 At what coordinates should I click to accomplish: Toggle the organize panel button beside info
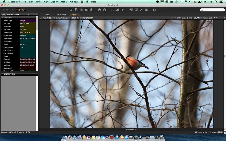[23, 10]
